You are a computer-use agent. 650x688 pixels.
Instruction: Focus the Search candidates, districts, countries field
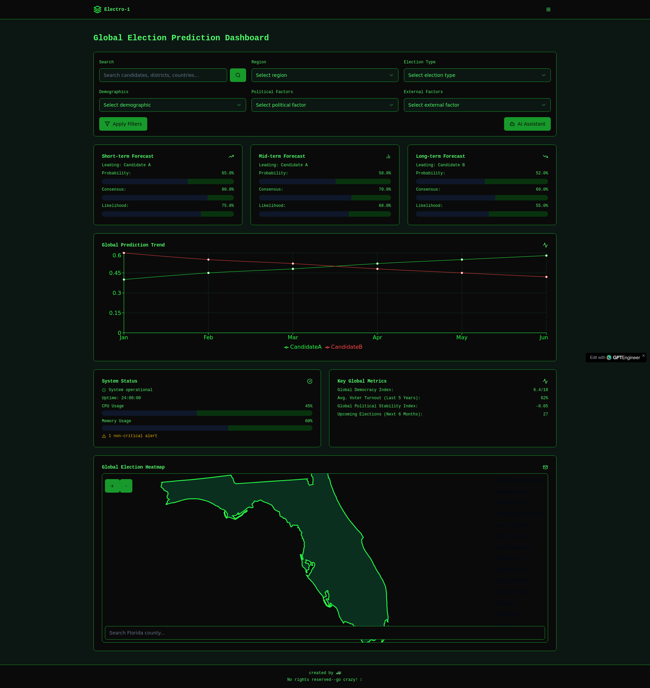pos(163,75)
